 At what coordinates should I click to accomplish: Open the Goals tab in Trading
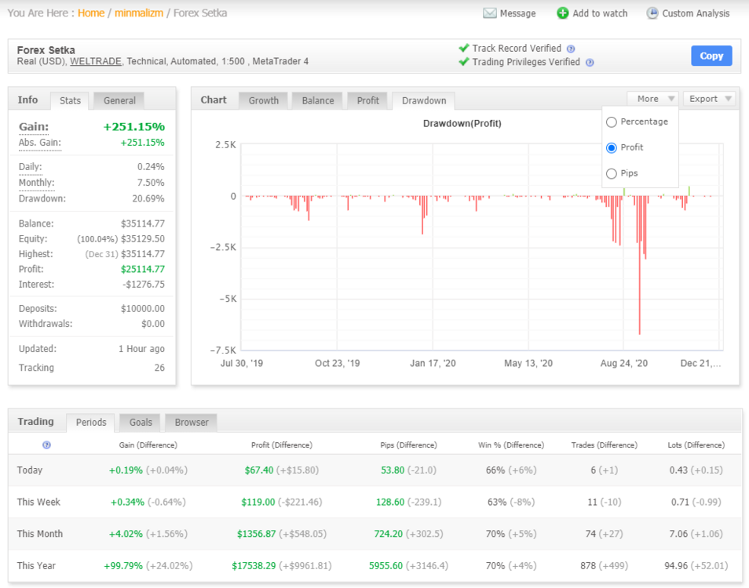(x=141, y=422)
